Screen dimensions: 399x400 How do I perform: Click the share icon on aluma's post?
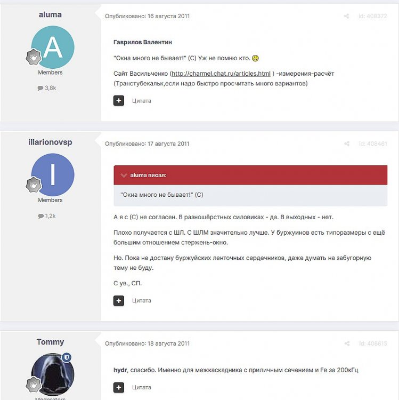coord(346,16)
